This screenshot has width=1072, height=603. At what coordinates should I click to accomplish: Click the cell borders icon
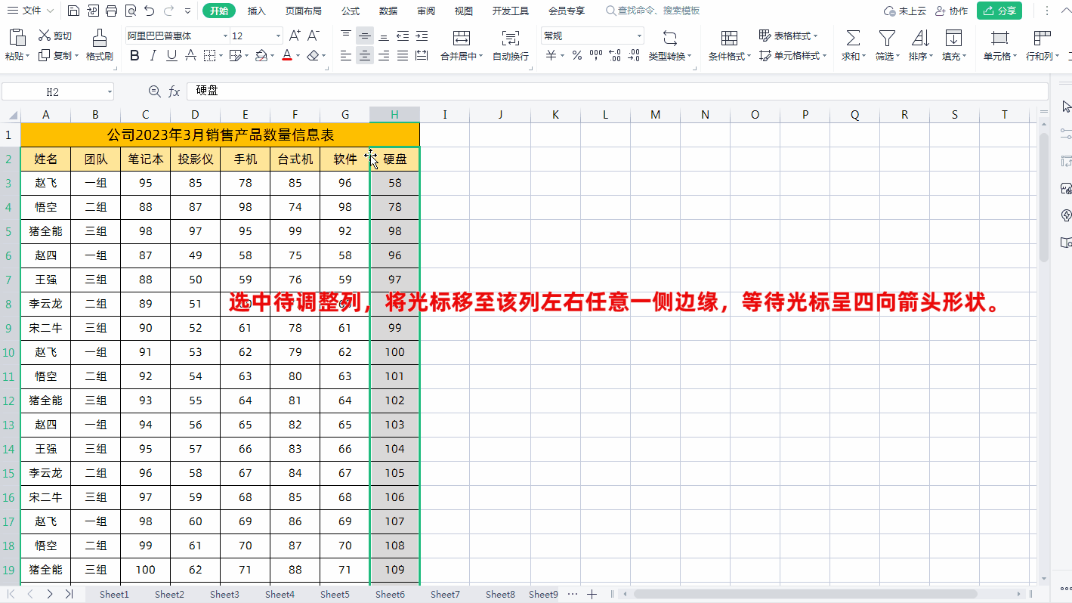tap(210, 55)
